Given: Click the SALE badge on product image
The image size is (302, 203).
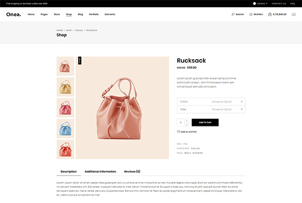Looking at the screenshot, I should (x=80, y=61).
